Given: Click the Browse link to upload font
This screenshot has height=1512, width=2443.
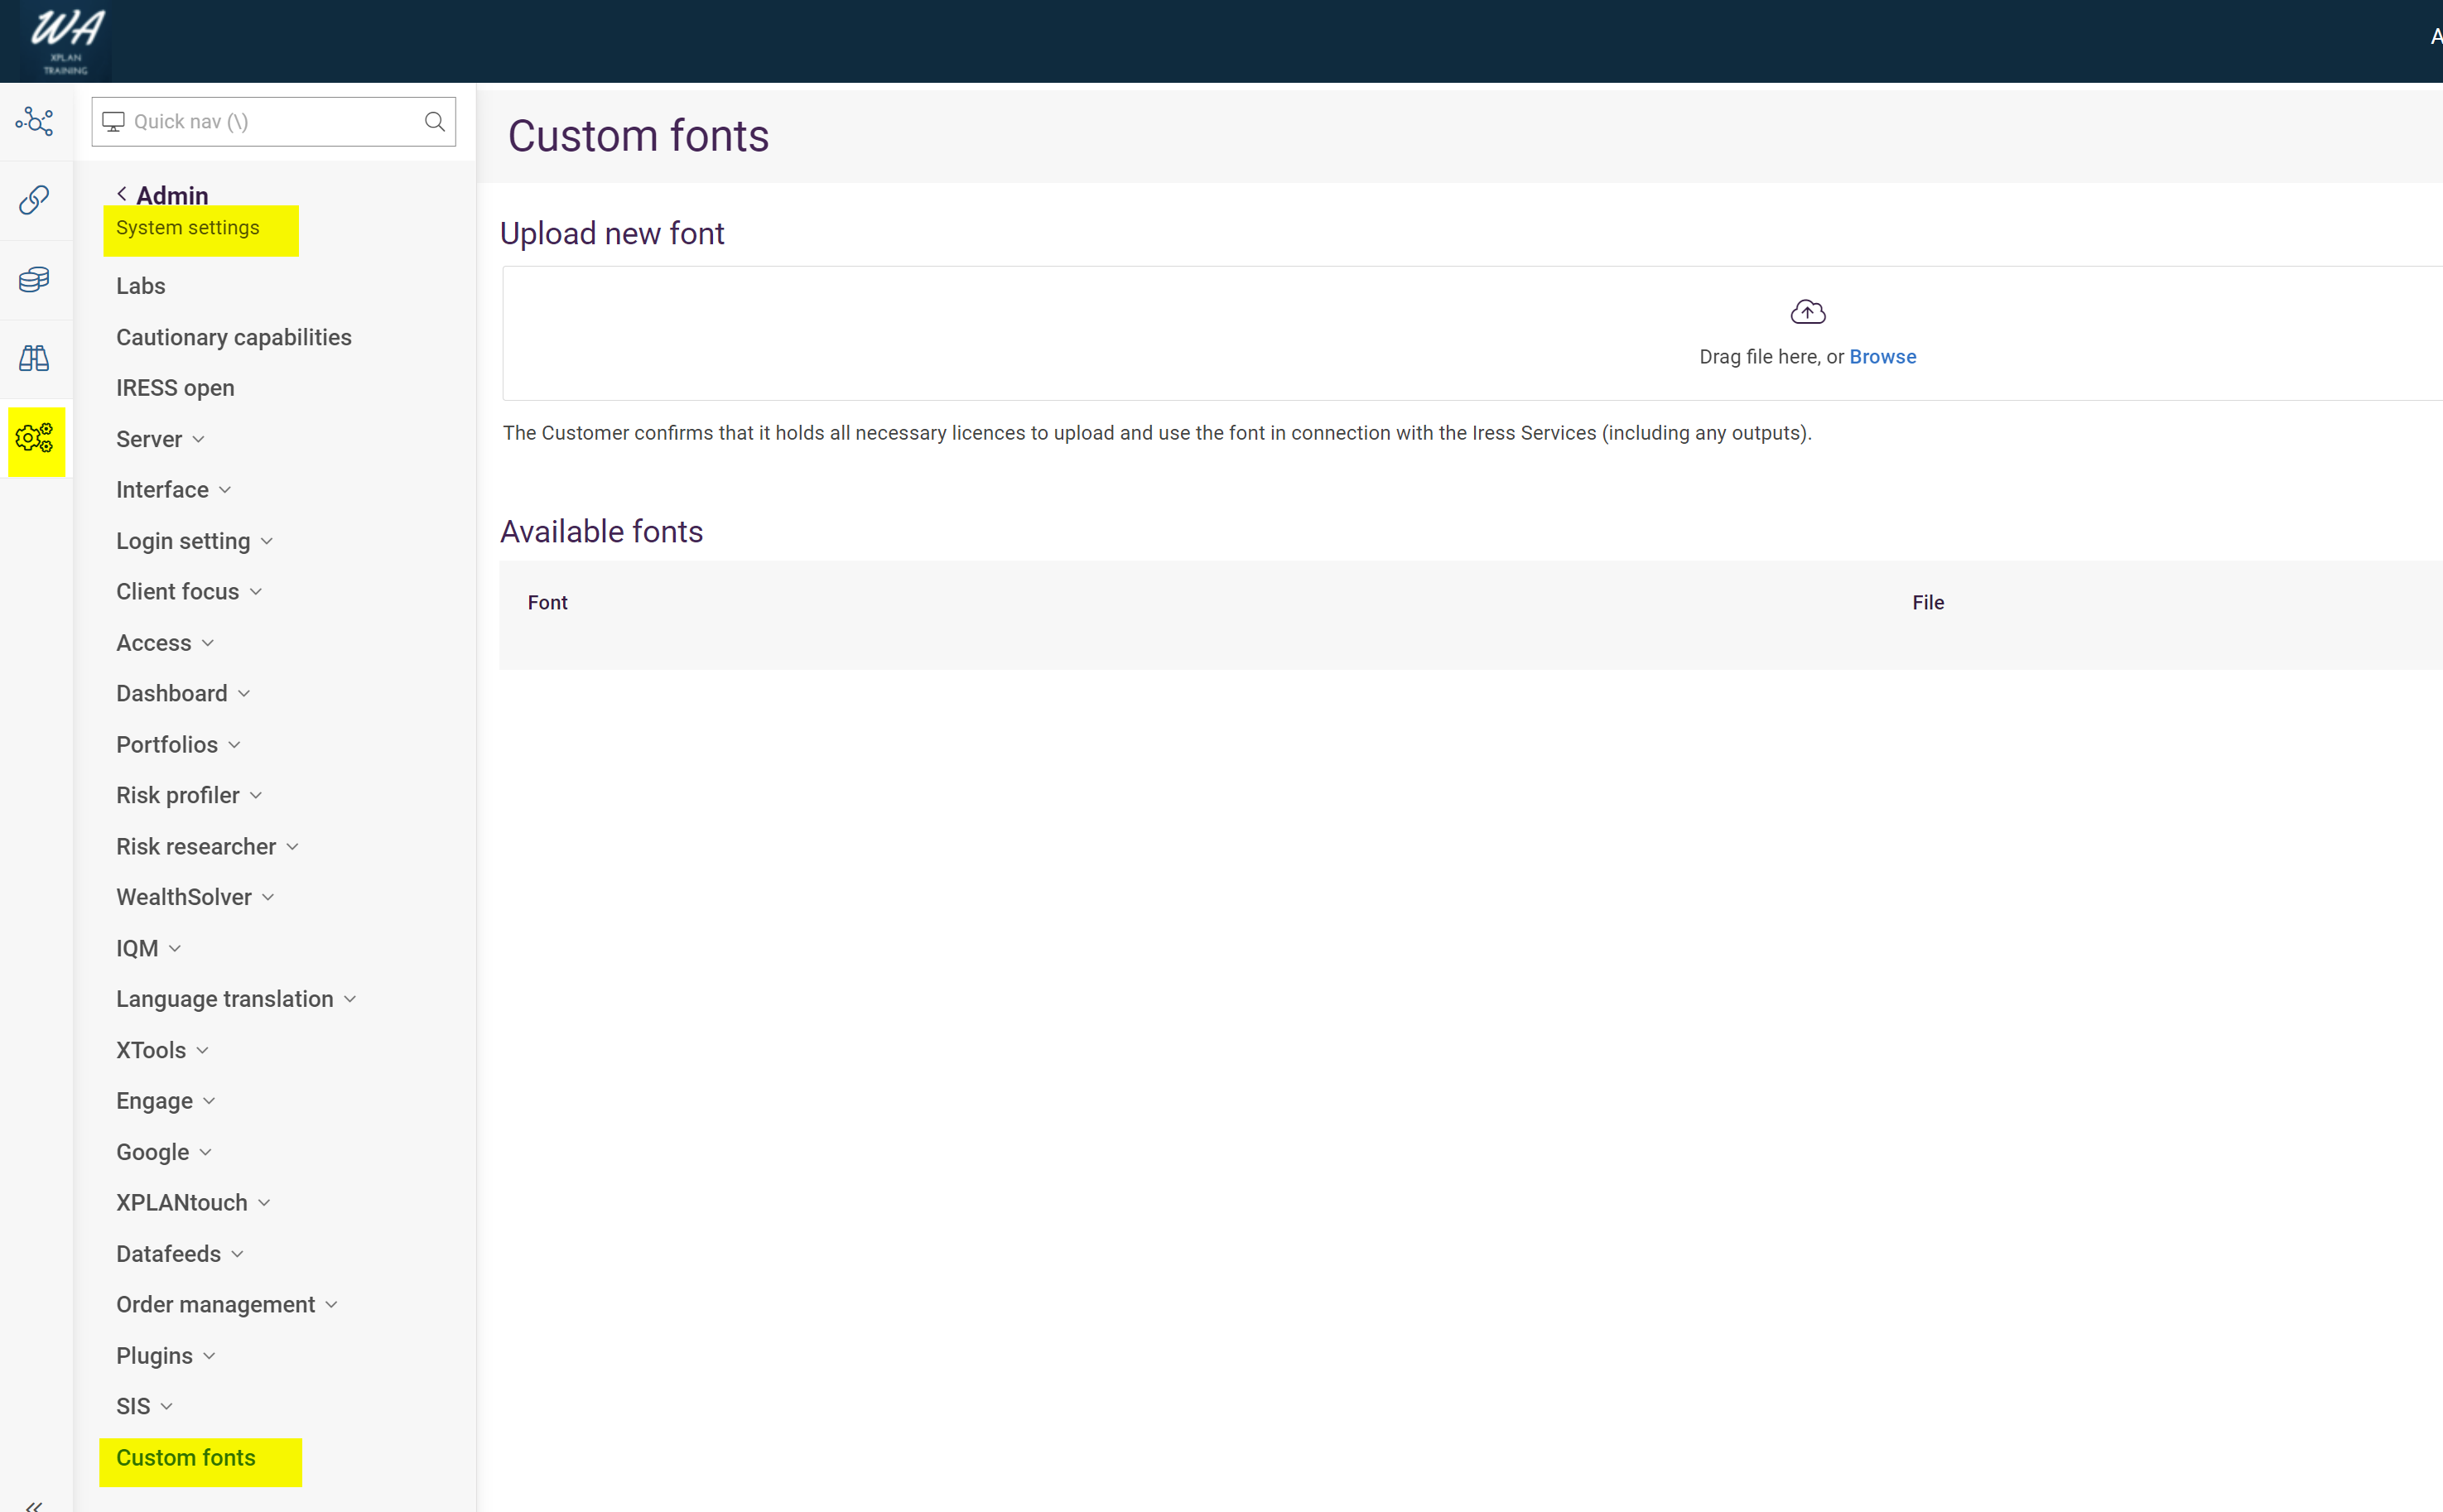Looking at the screenshot, I should pyautogui.click(x=1882, y=357).
